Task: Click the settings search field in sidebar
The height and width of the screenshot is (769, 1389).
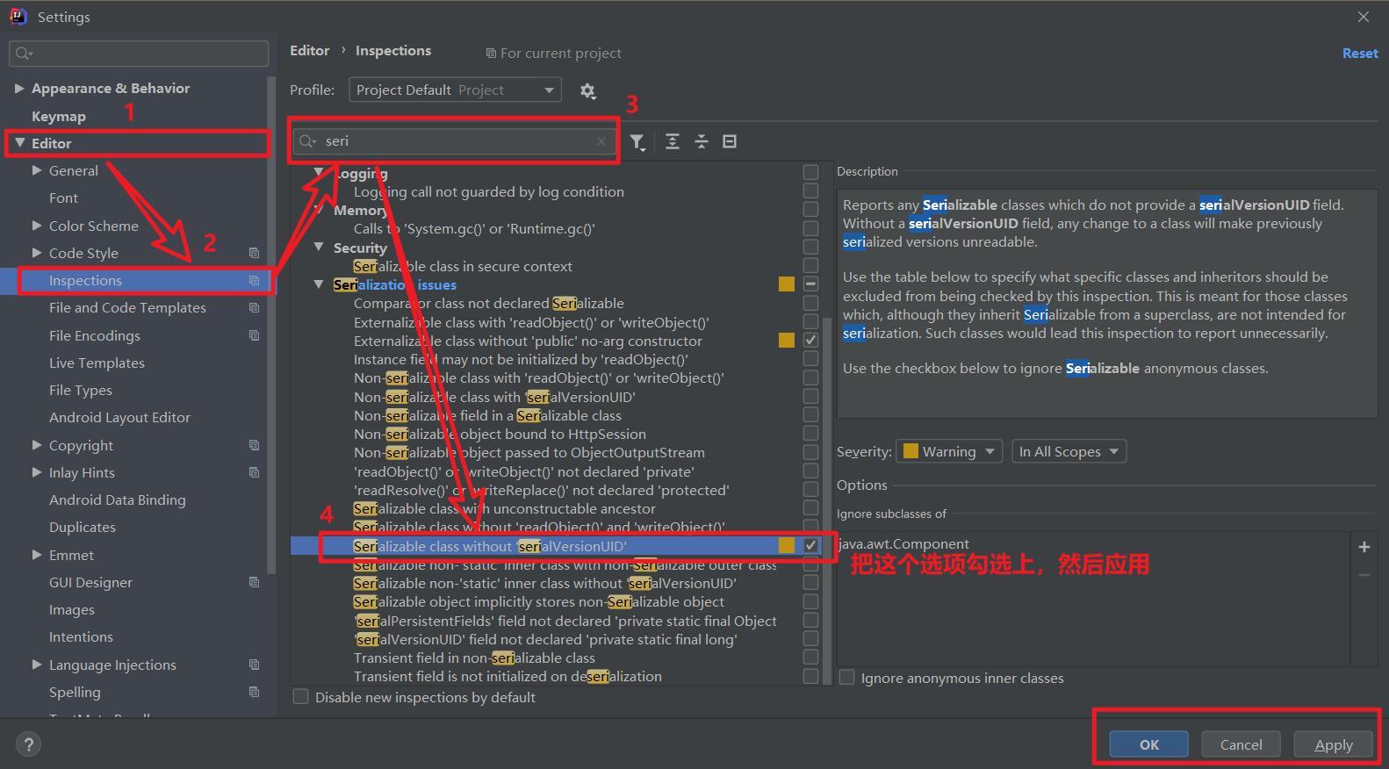Action: [x=139, y=54]
